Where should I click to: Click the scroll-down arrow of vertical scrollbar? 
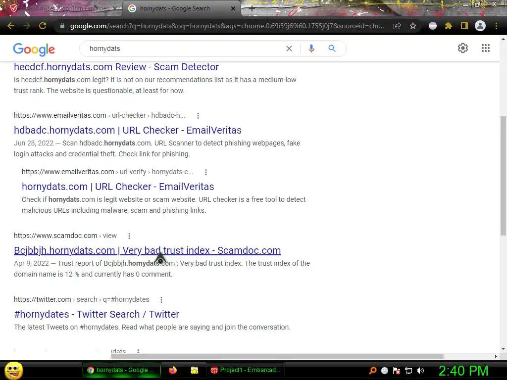click(503, 349)
